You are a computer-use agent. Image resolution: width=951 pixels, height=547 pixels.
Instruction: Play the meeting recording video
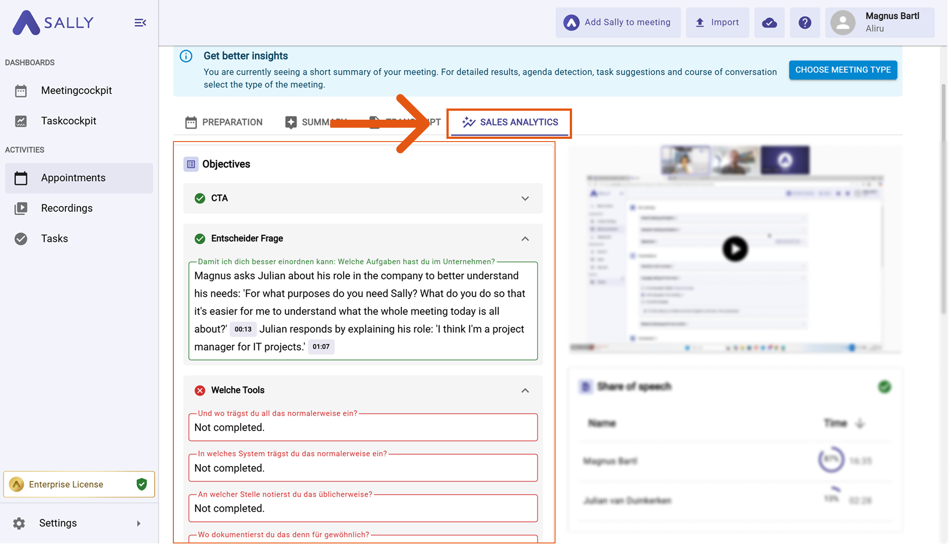coord(735,249)
